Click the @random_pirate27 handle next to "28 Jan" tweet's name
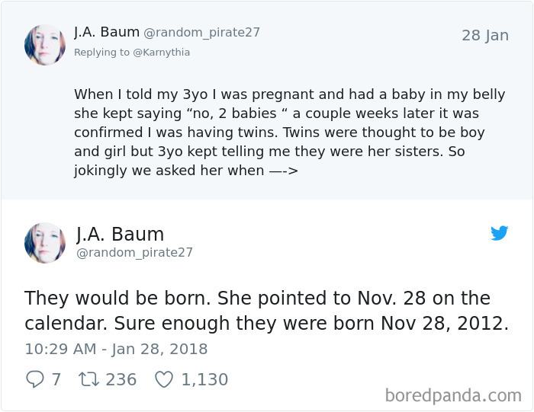Screen dimensions: 534x412 click(201, 33)
